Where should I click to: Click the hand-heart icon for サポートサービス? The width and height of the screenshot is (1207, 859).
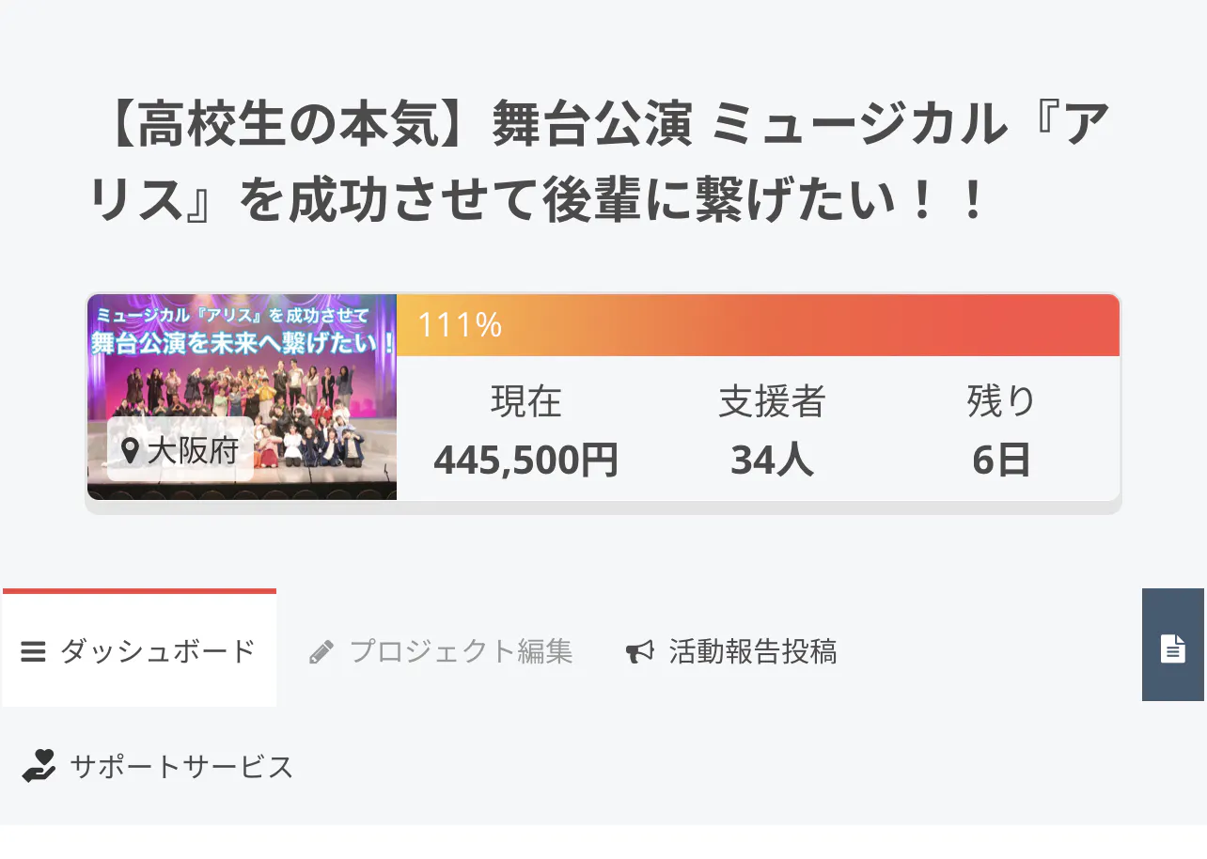tap(39, 767)
